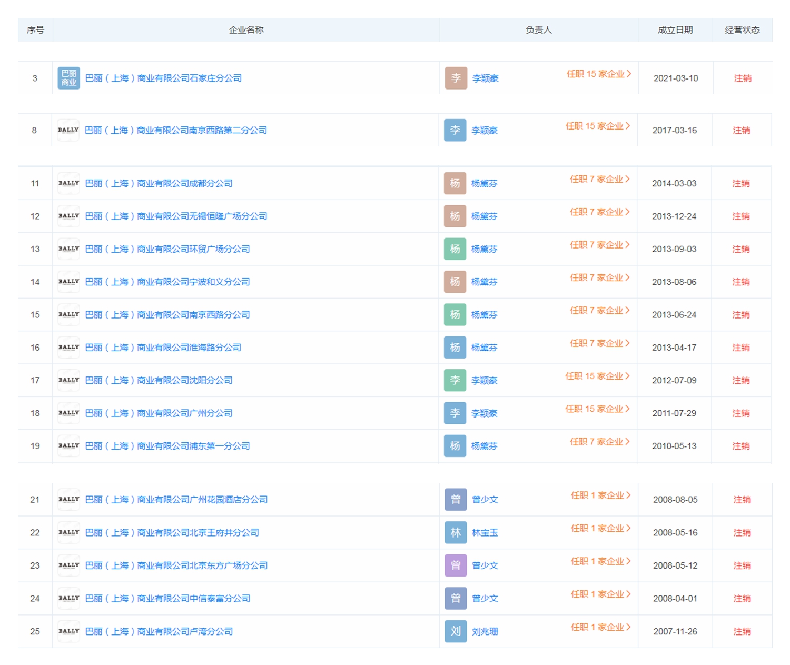Expand 任职 7 家企业 in the 环贸广场分公司 row
This screenshot has height=665, width=790.
(x=599, y=245)
